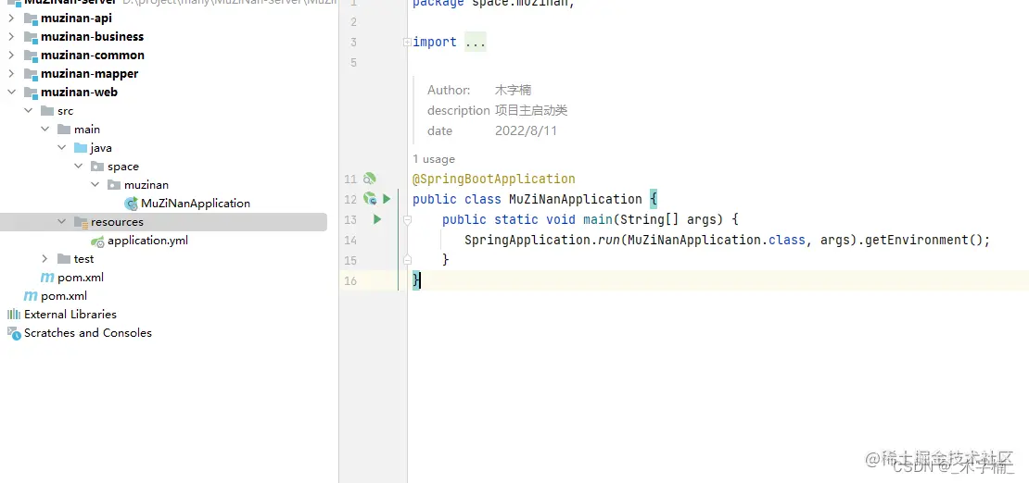Click the muzinan-business module folder icon
Screen dimensions: 1029x483
[31, 37]
